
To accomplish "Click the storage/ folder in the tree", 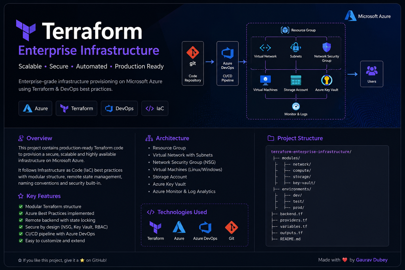I will pos(302,177).
